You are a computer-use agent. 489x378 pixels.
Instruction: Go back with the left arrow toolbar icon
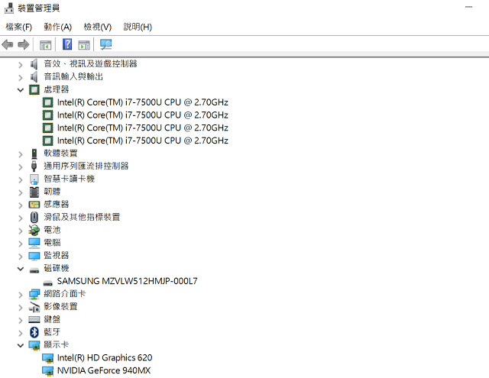[8, 44]
